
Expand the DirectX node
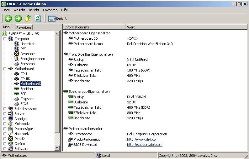pos(5,139)
